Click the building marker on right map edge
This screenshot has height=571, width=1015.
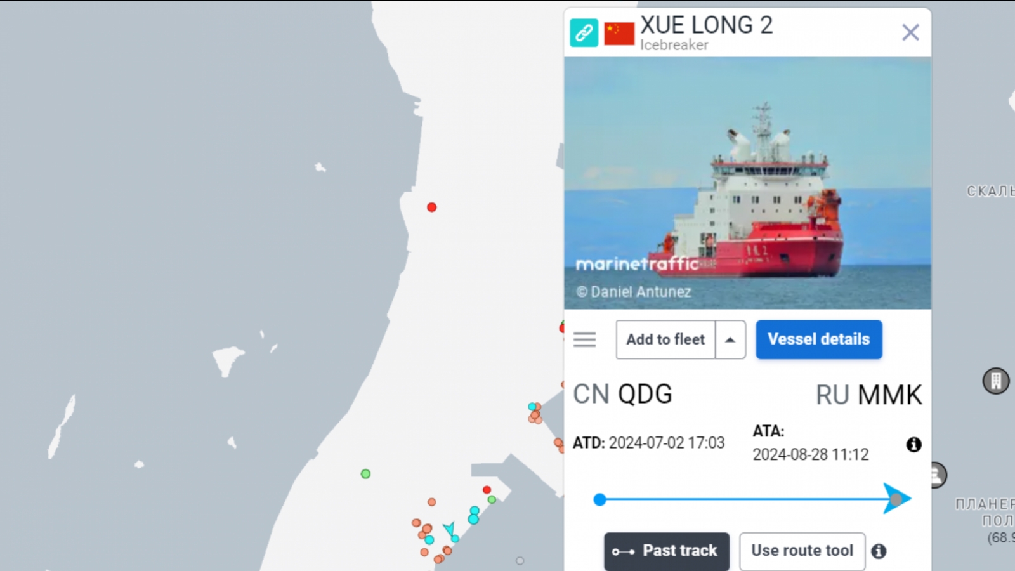tap(996, 381)
